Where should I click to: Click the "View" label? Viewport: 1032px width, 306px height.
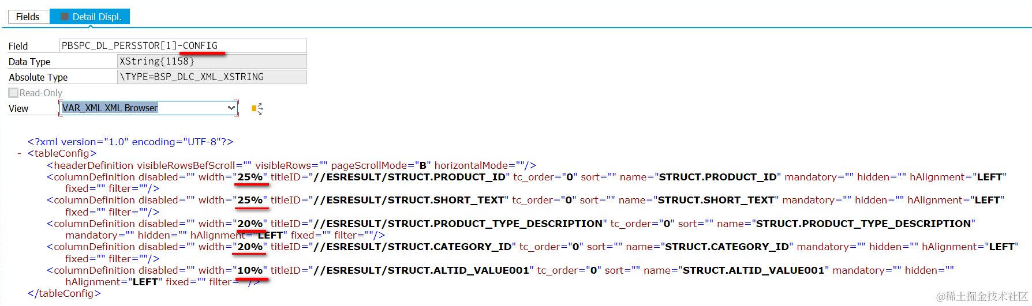coord(18,108)
